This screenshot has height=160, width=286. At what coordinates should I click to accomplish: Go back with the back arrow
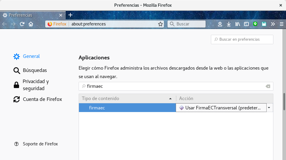[x=5, y=24]
